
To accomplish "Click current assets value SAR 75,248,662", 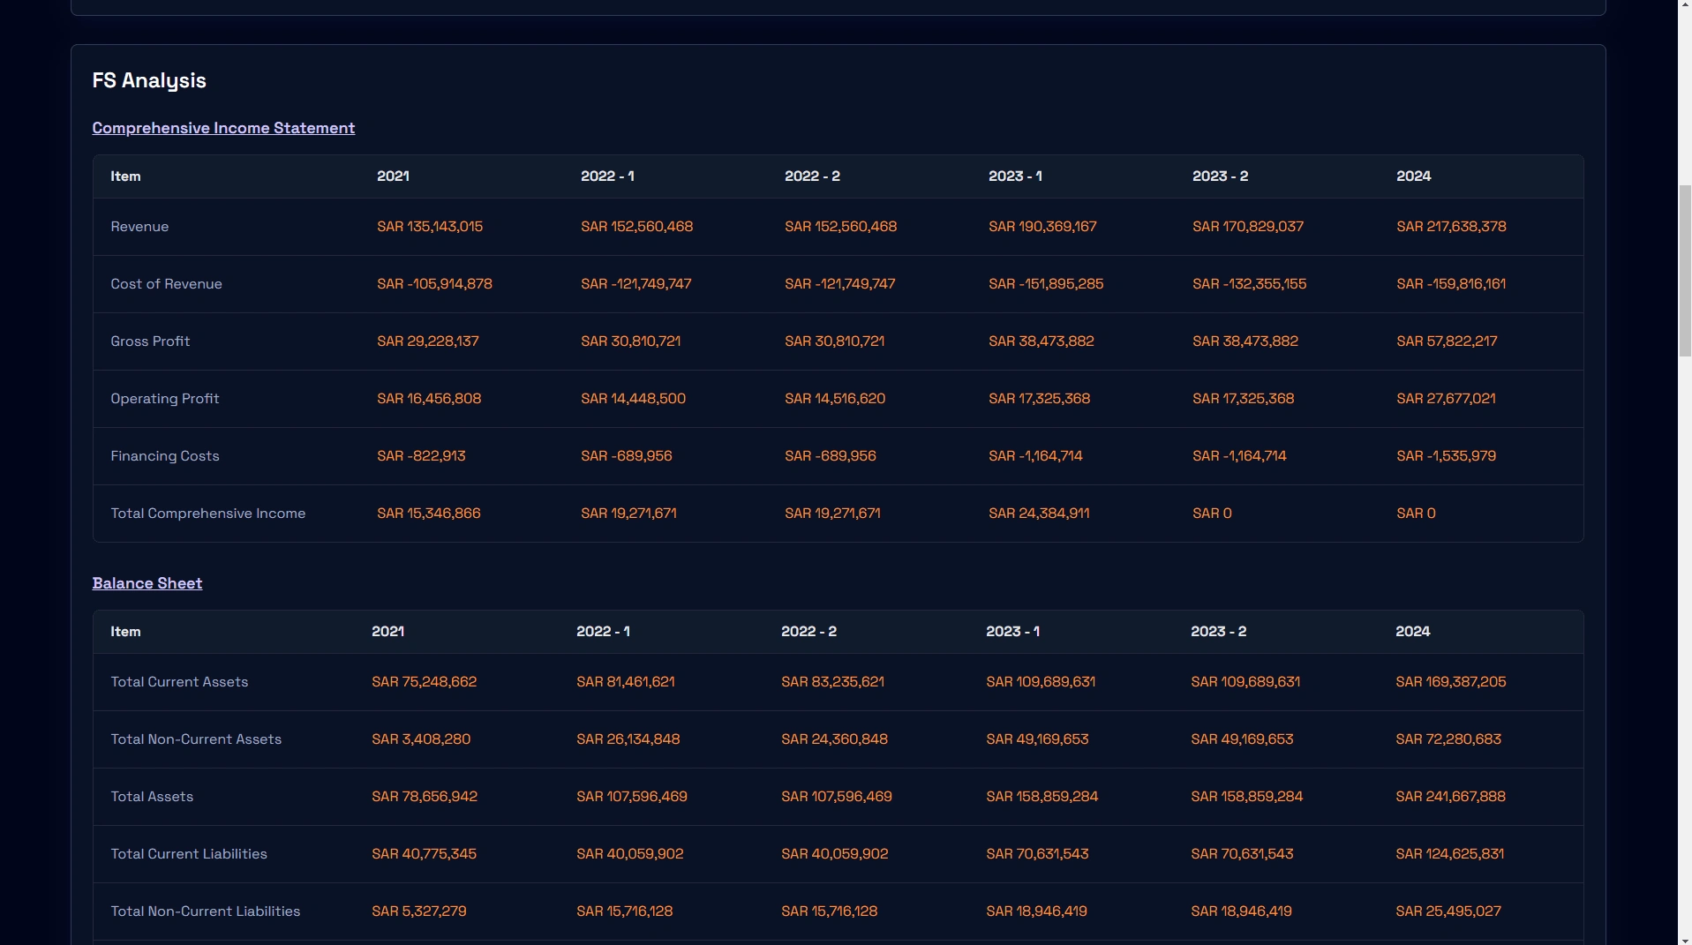I will (424, 682).
